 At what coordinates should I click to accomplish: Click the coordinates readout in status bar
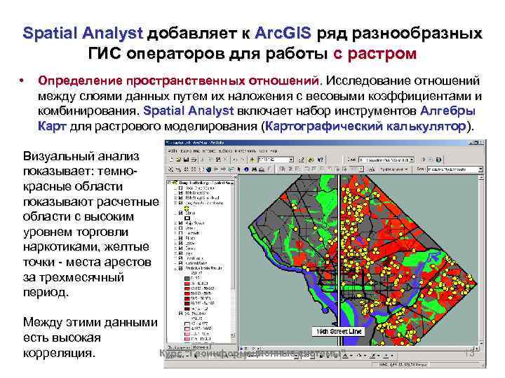(404, 365)
